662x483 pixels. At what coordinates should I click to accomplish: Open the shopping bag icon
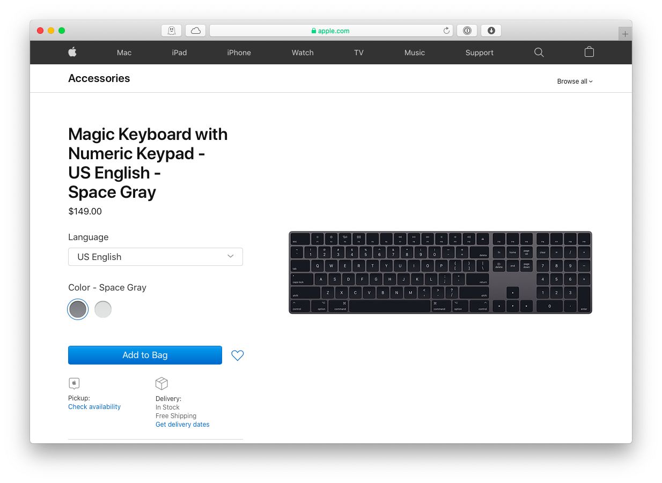(x=589, y=52)
